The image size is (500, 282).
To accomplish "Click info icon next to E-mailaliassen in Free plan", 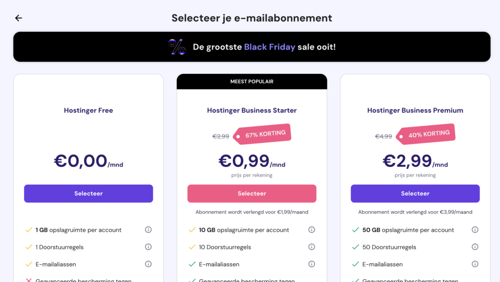I will click(148, 264).
